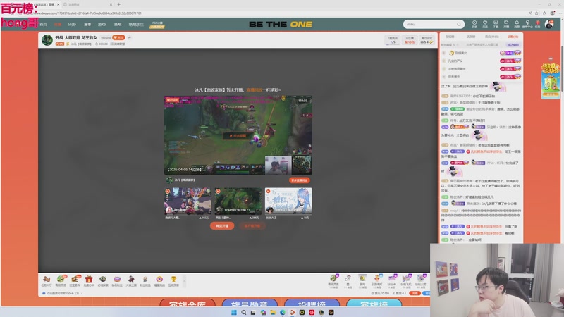Image resolution: width=564 pixels, height=317 pixels.
Task: Switch to the second tab in the chat panel
Action: tap(471, 37)
